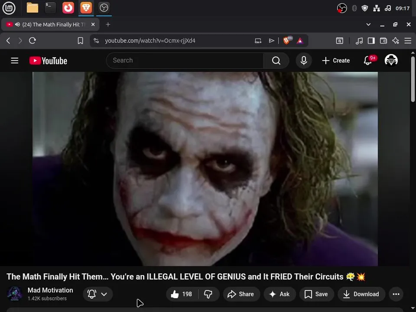This screenshot has height=312, width=416.
Task: Click the page vertical scrollbar thumb
Action: click(413, 79)
